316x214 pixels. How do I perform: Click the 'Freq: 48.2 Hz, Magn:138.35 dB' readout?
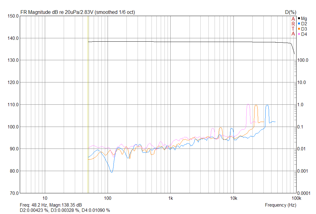(x=51, y=205)
